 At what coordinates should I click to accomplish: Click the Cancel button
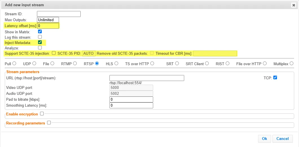(283, 139)
